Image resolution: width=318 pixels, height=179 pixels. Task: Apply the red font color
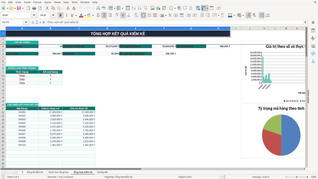pyautogui.click(x=81, y=15)
